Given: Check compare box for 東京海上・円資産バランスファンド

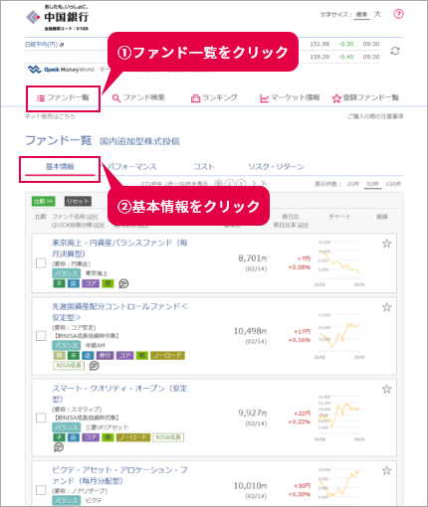Looking at the screenshot, I should [x=41, y=263].
